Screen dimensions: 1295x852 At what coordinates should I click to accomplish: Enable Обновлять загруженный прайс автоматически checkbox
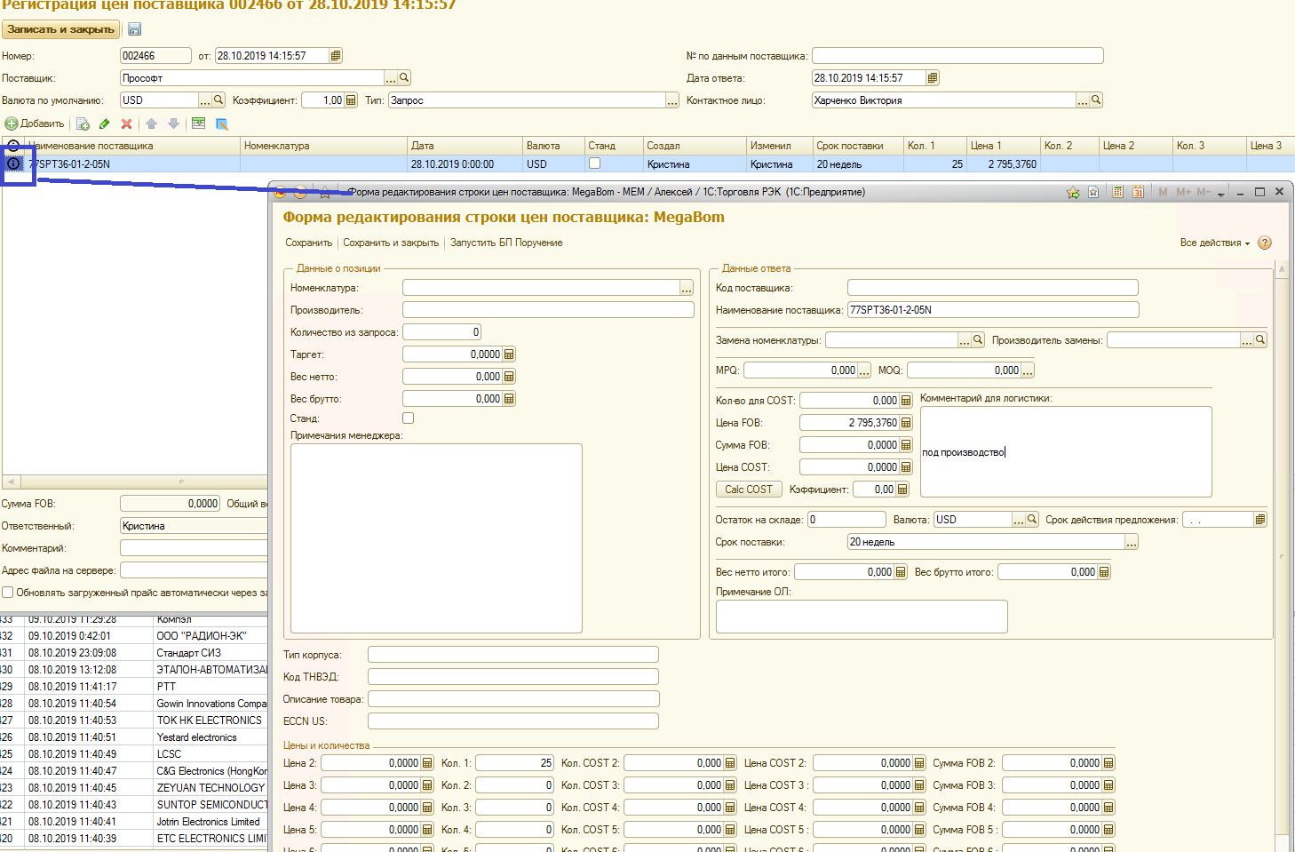(8, 593)
